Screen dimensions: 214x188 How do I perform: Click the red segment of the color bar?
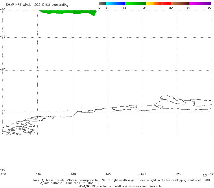[x=166, y=3]
